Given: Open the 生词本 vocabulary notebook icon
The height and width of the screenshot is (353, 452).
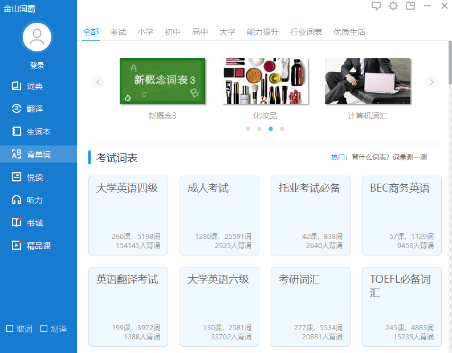Looking at the screenshot, I should click(17, 132).
